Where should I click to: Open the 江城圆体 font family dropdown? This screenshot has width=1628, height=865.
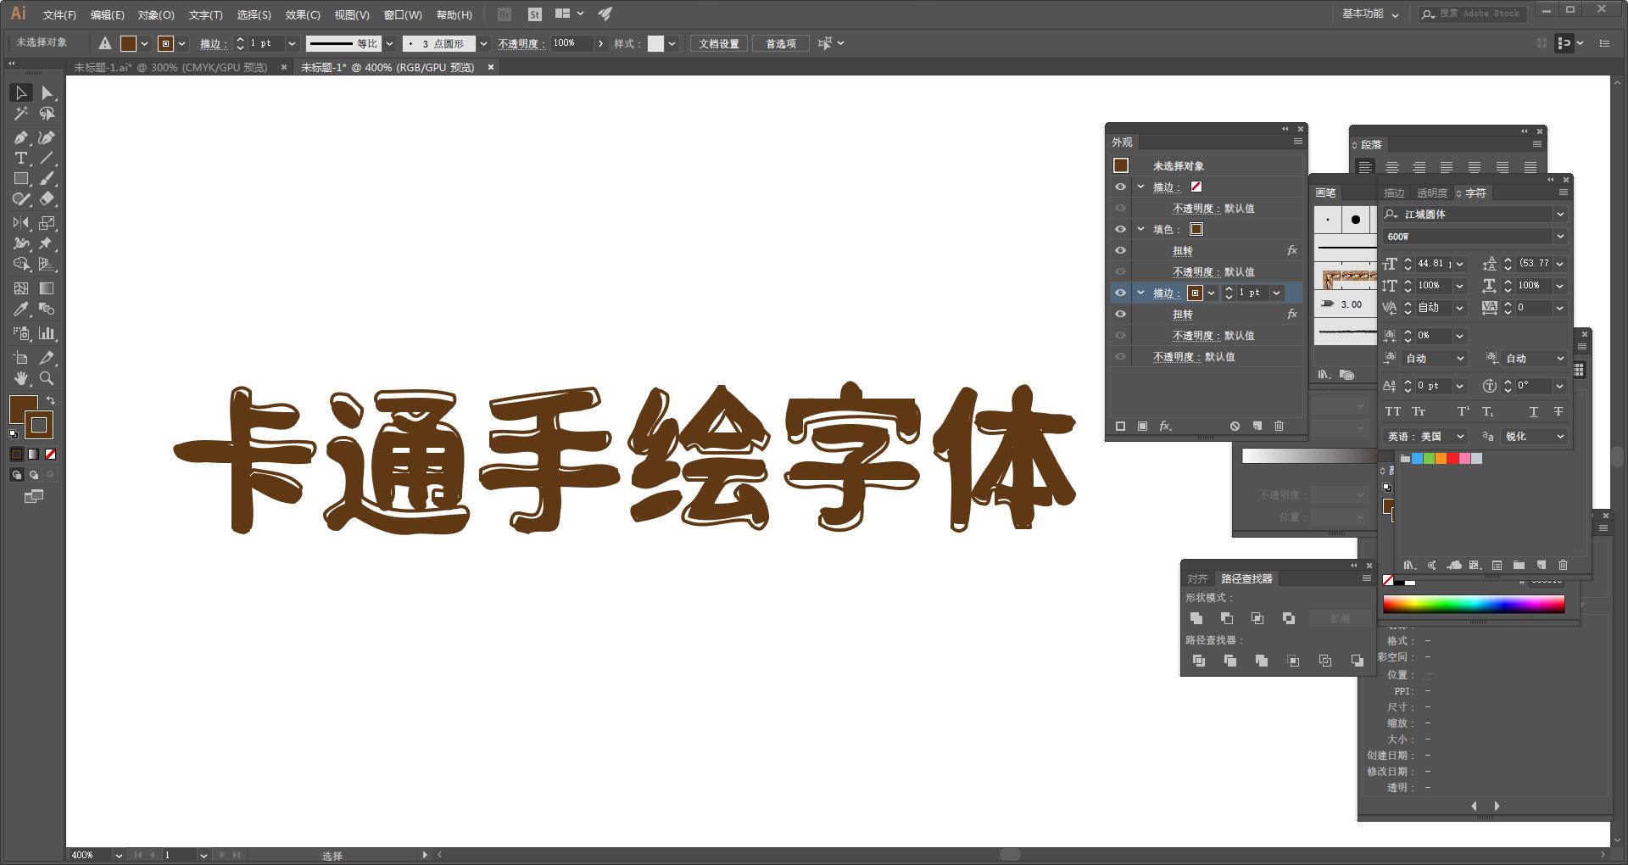coord(1560,214)
